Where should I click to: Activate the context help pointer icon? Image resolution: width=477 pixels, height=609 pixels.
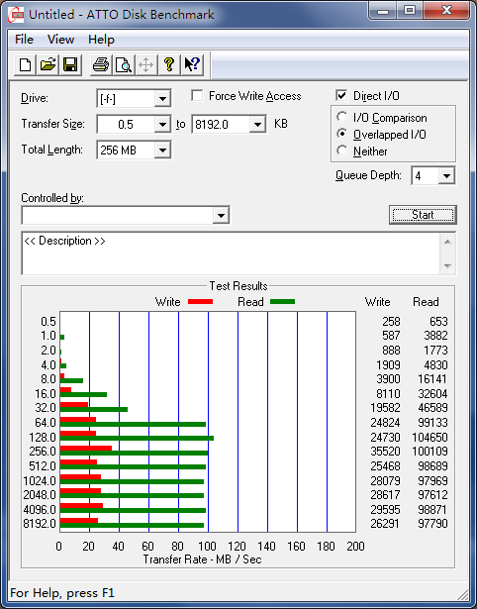pos(192,64)
